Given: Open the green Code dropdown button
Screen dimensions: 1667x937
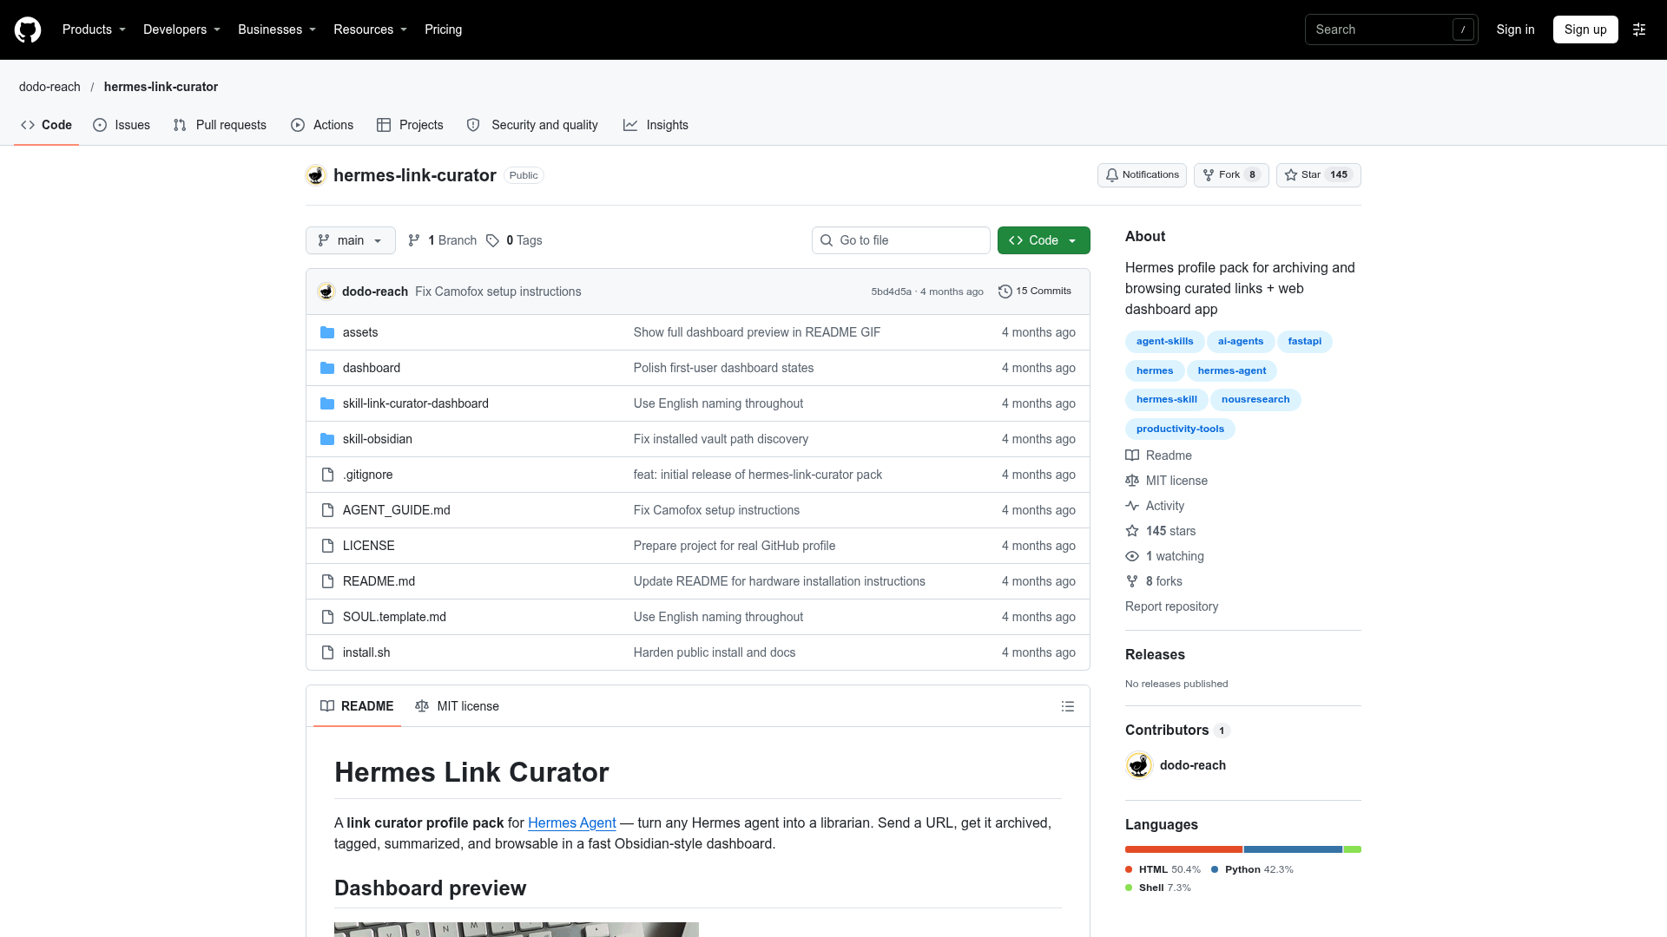Looking at the screenshot, I should click(x=1044, y=240).
